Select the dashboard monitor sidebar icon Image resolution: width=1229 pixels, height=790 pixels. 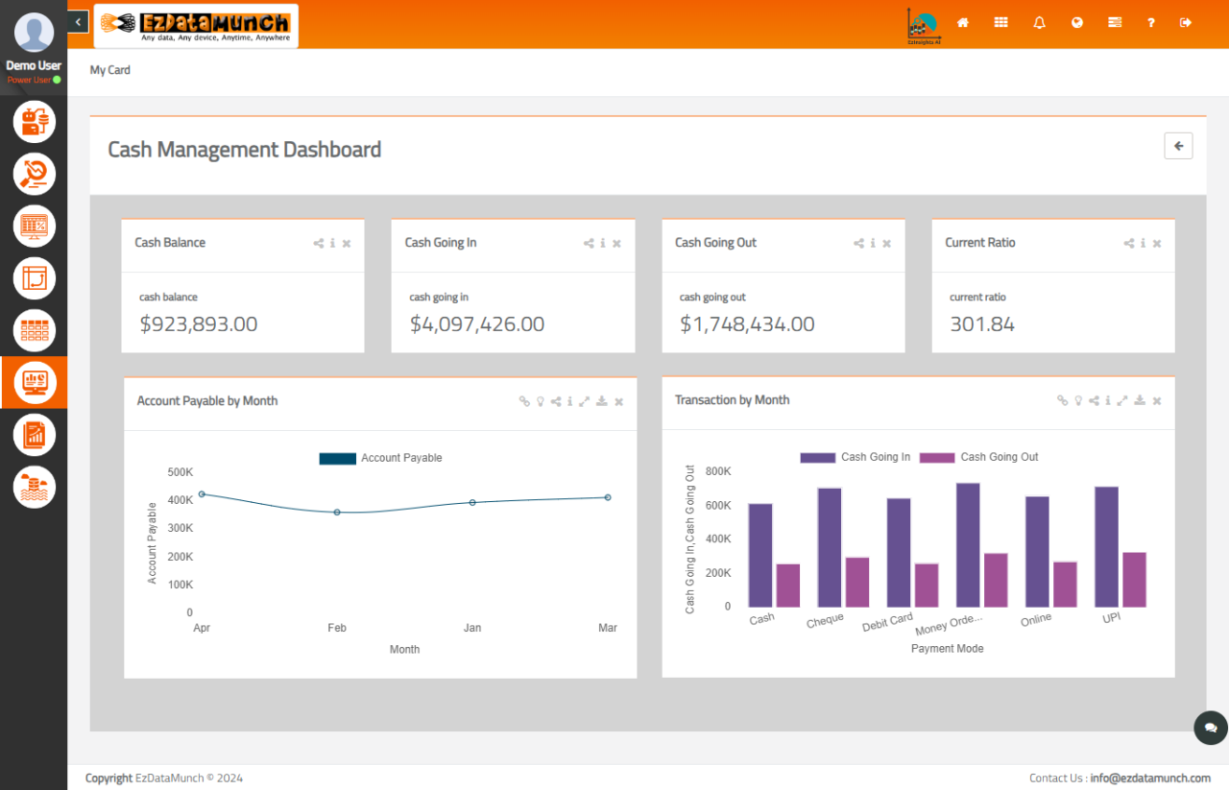(x=35, y=382)
